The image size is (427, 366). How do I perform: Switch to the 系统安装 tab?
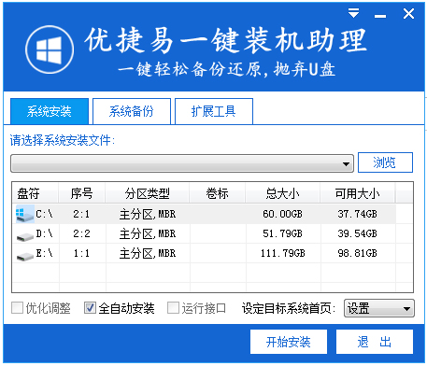point(50,111)
